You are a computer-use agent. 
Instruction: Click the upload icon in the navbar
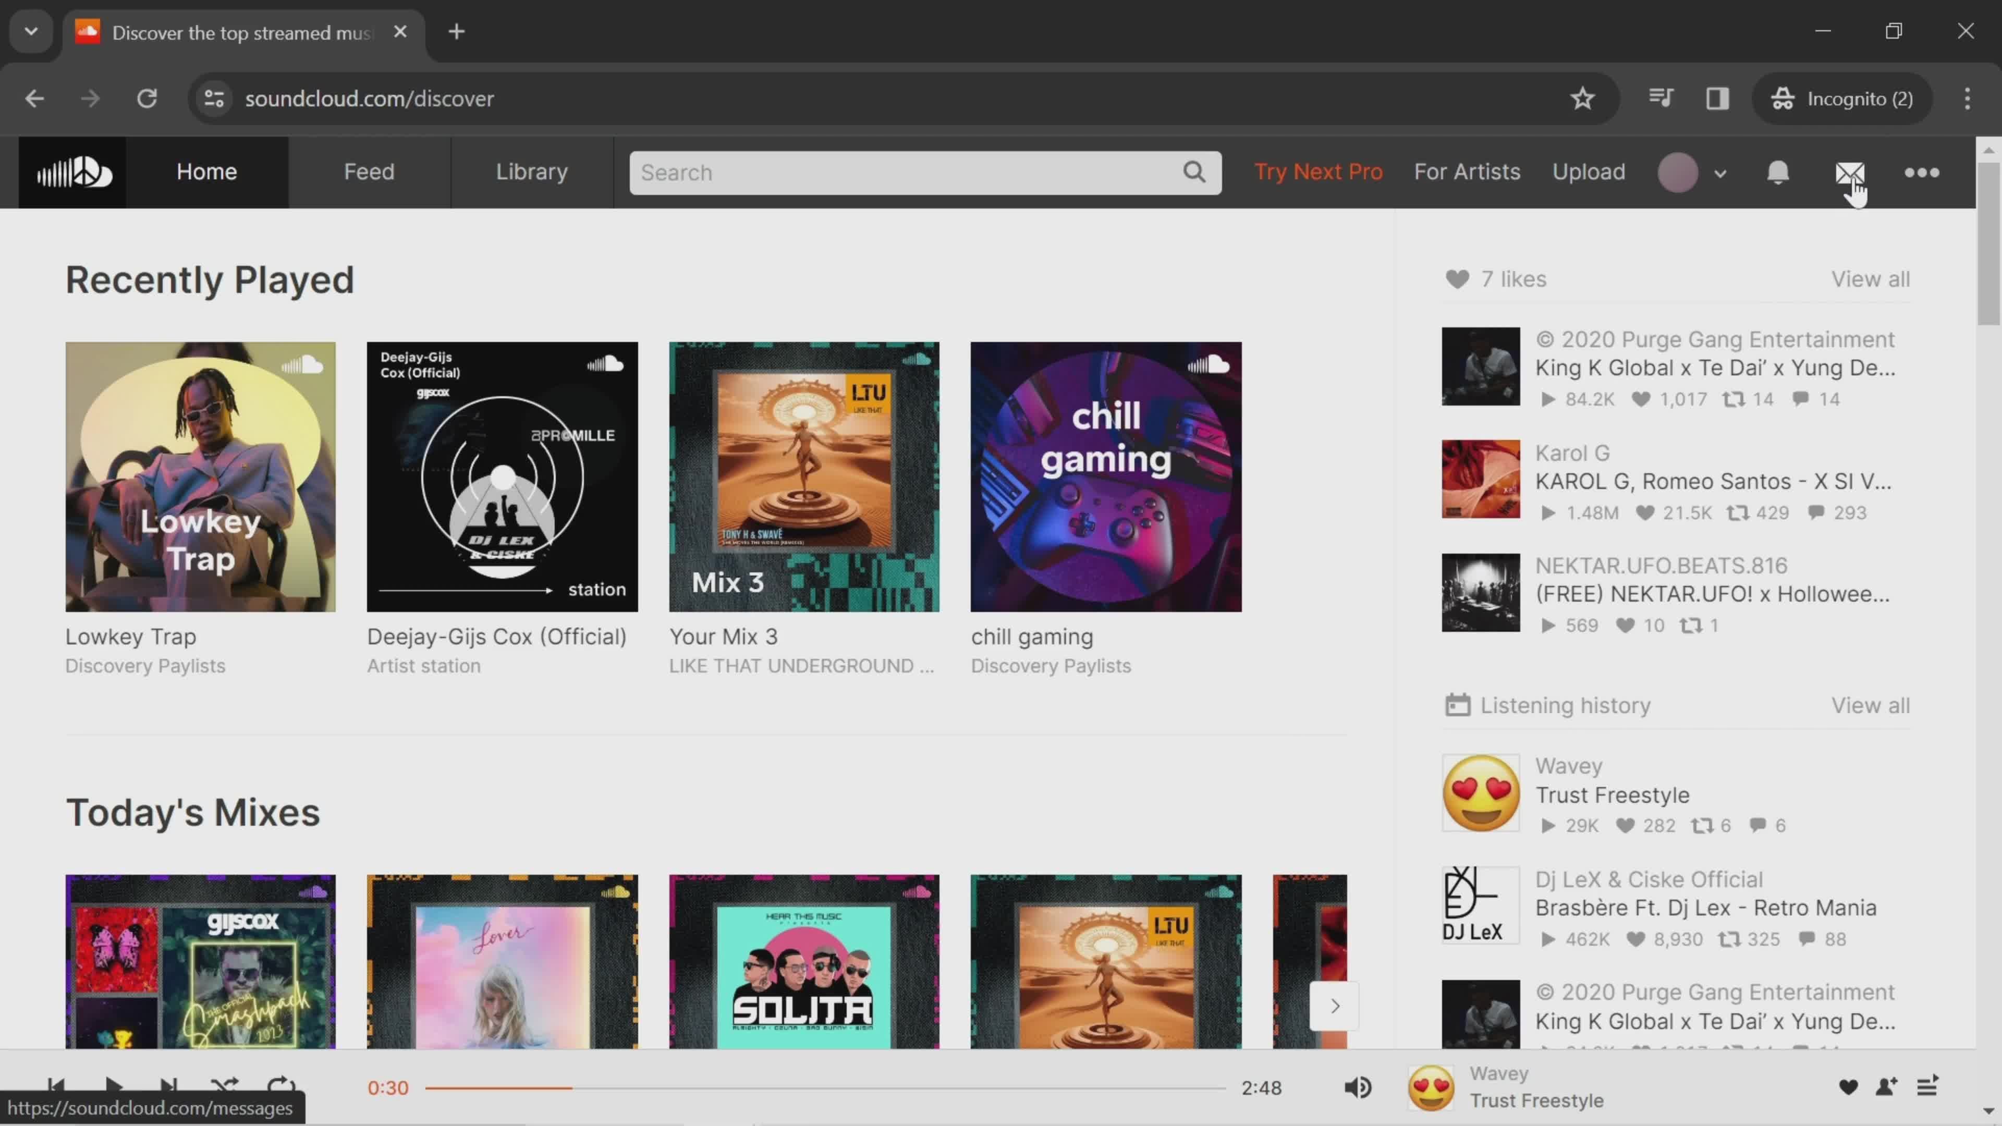(1588, 170)
